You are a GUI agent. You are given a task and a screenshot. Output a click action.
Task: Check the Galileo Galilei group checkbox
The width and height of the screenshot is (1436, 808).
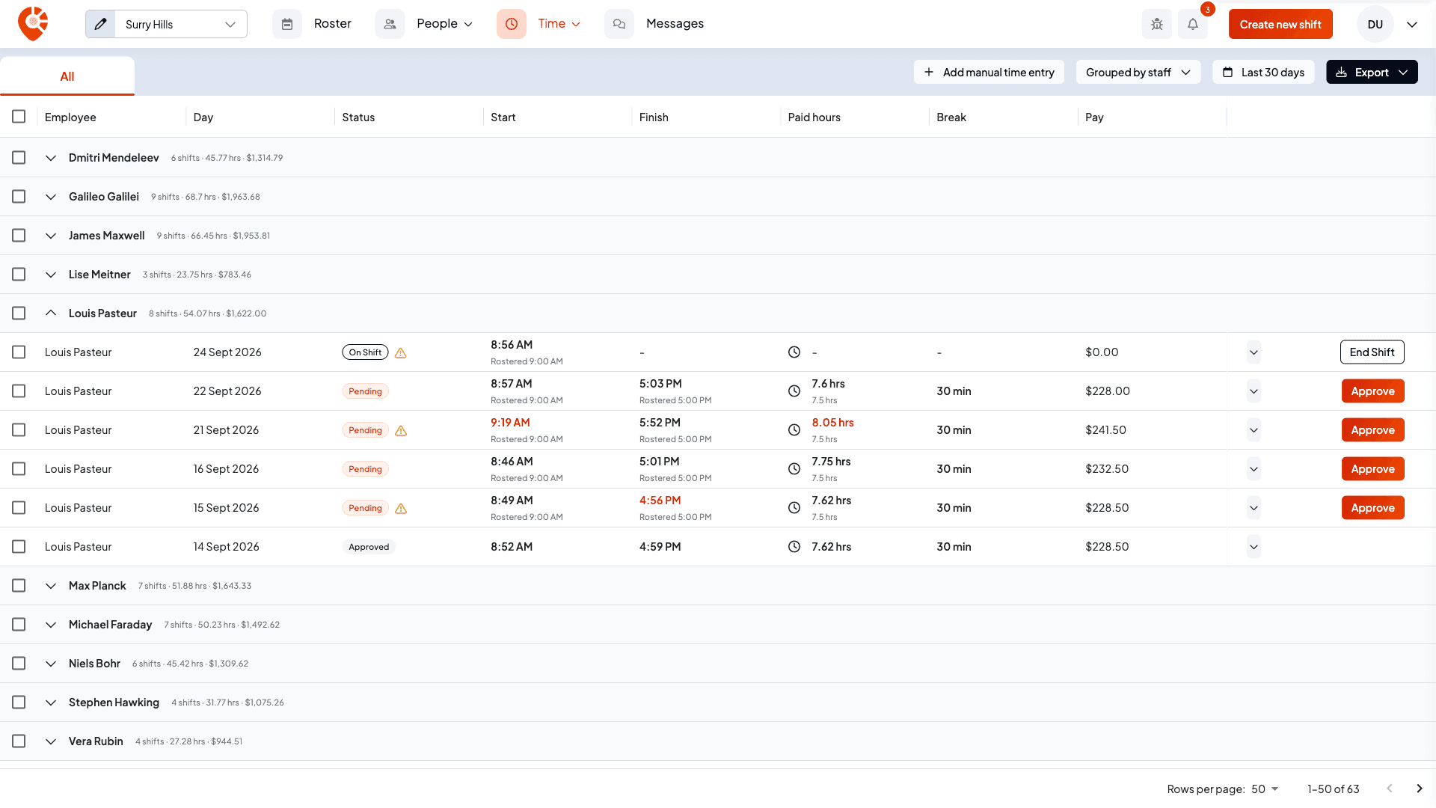click(19, 197)
